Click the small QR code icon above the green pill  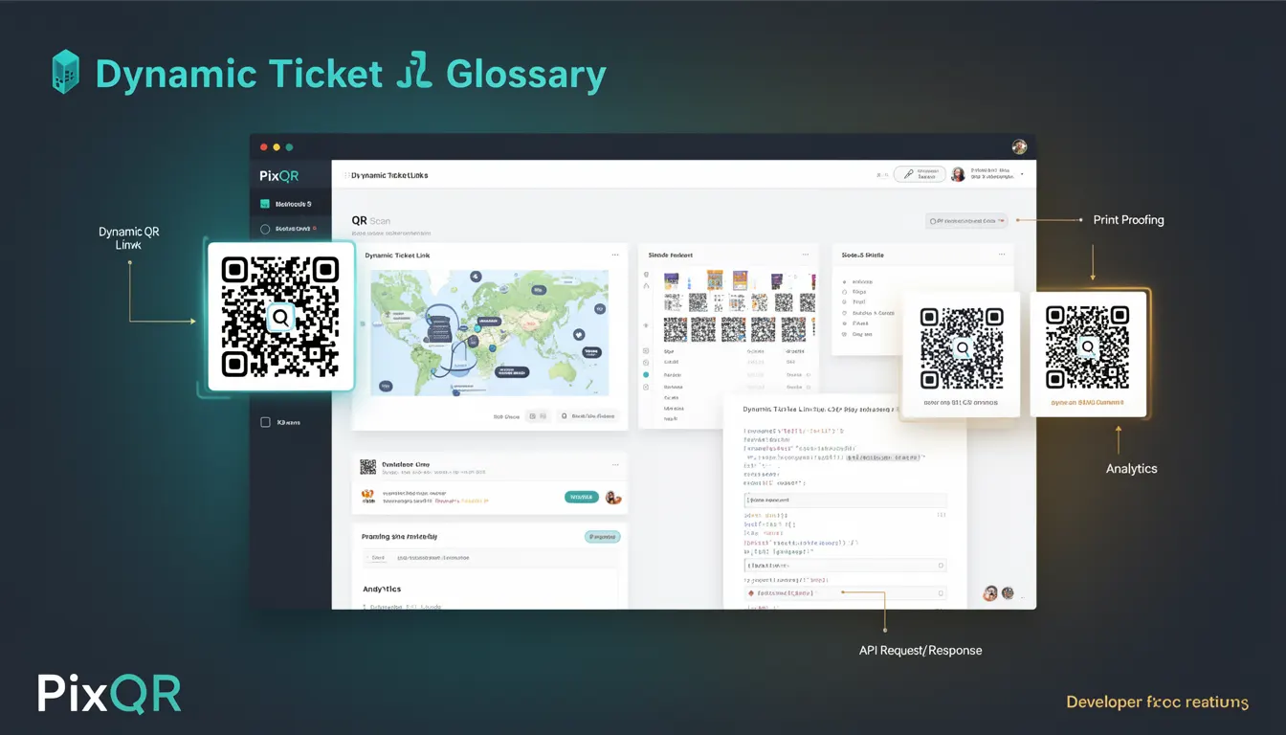click(367, 466)
